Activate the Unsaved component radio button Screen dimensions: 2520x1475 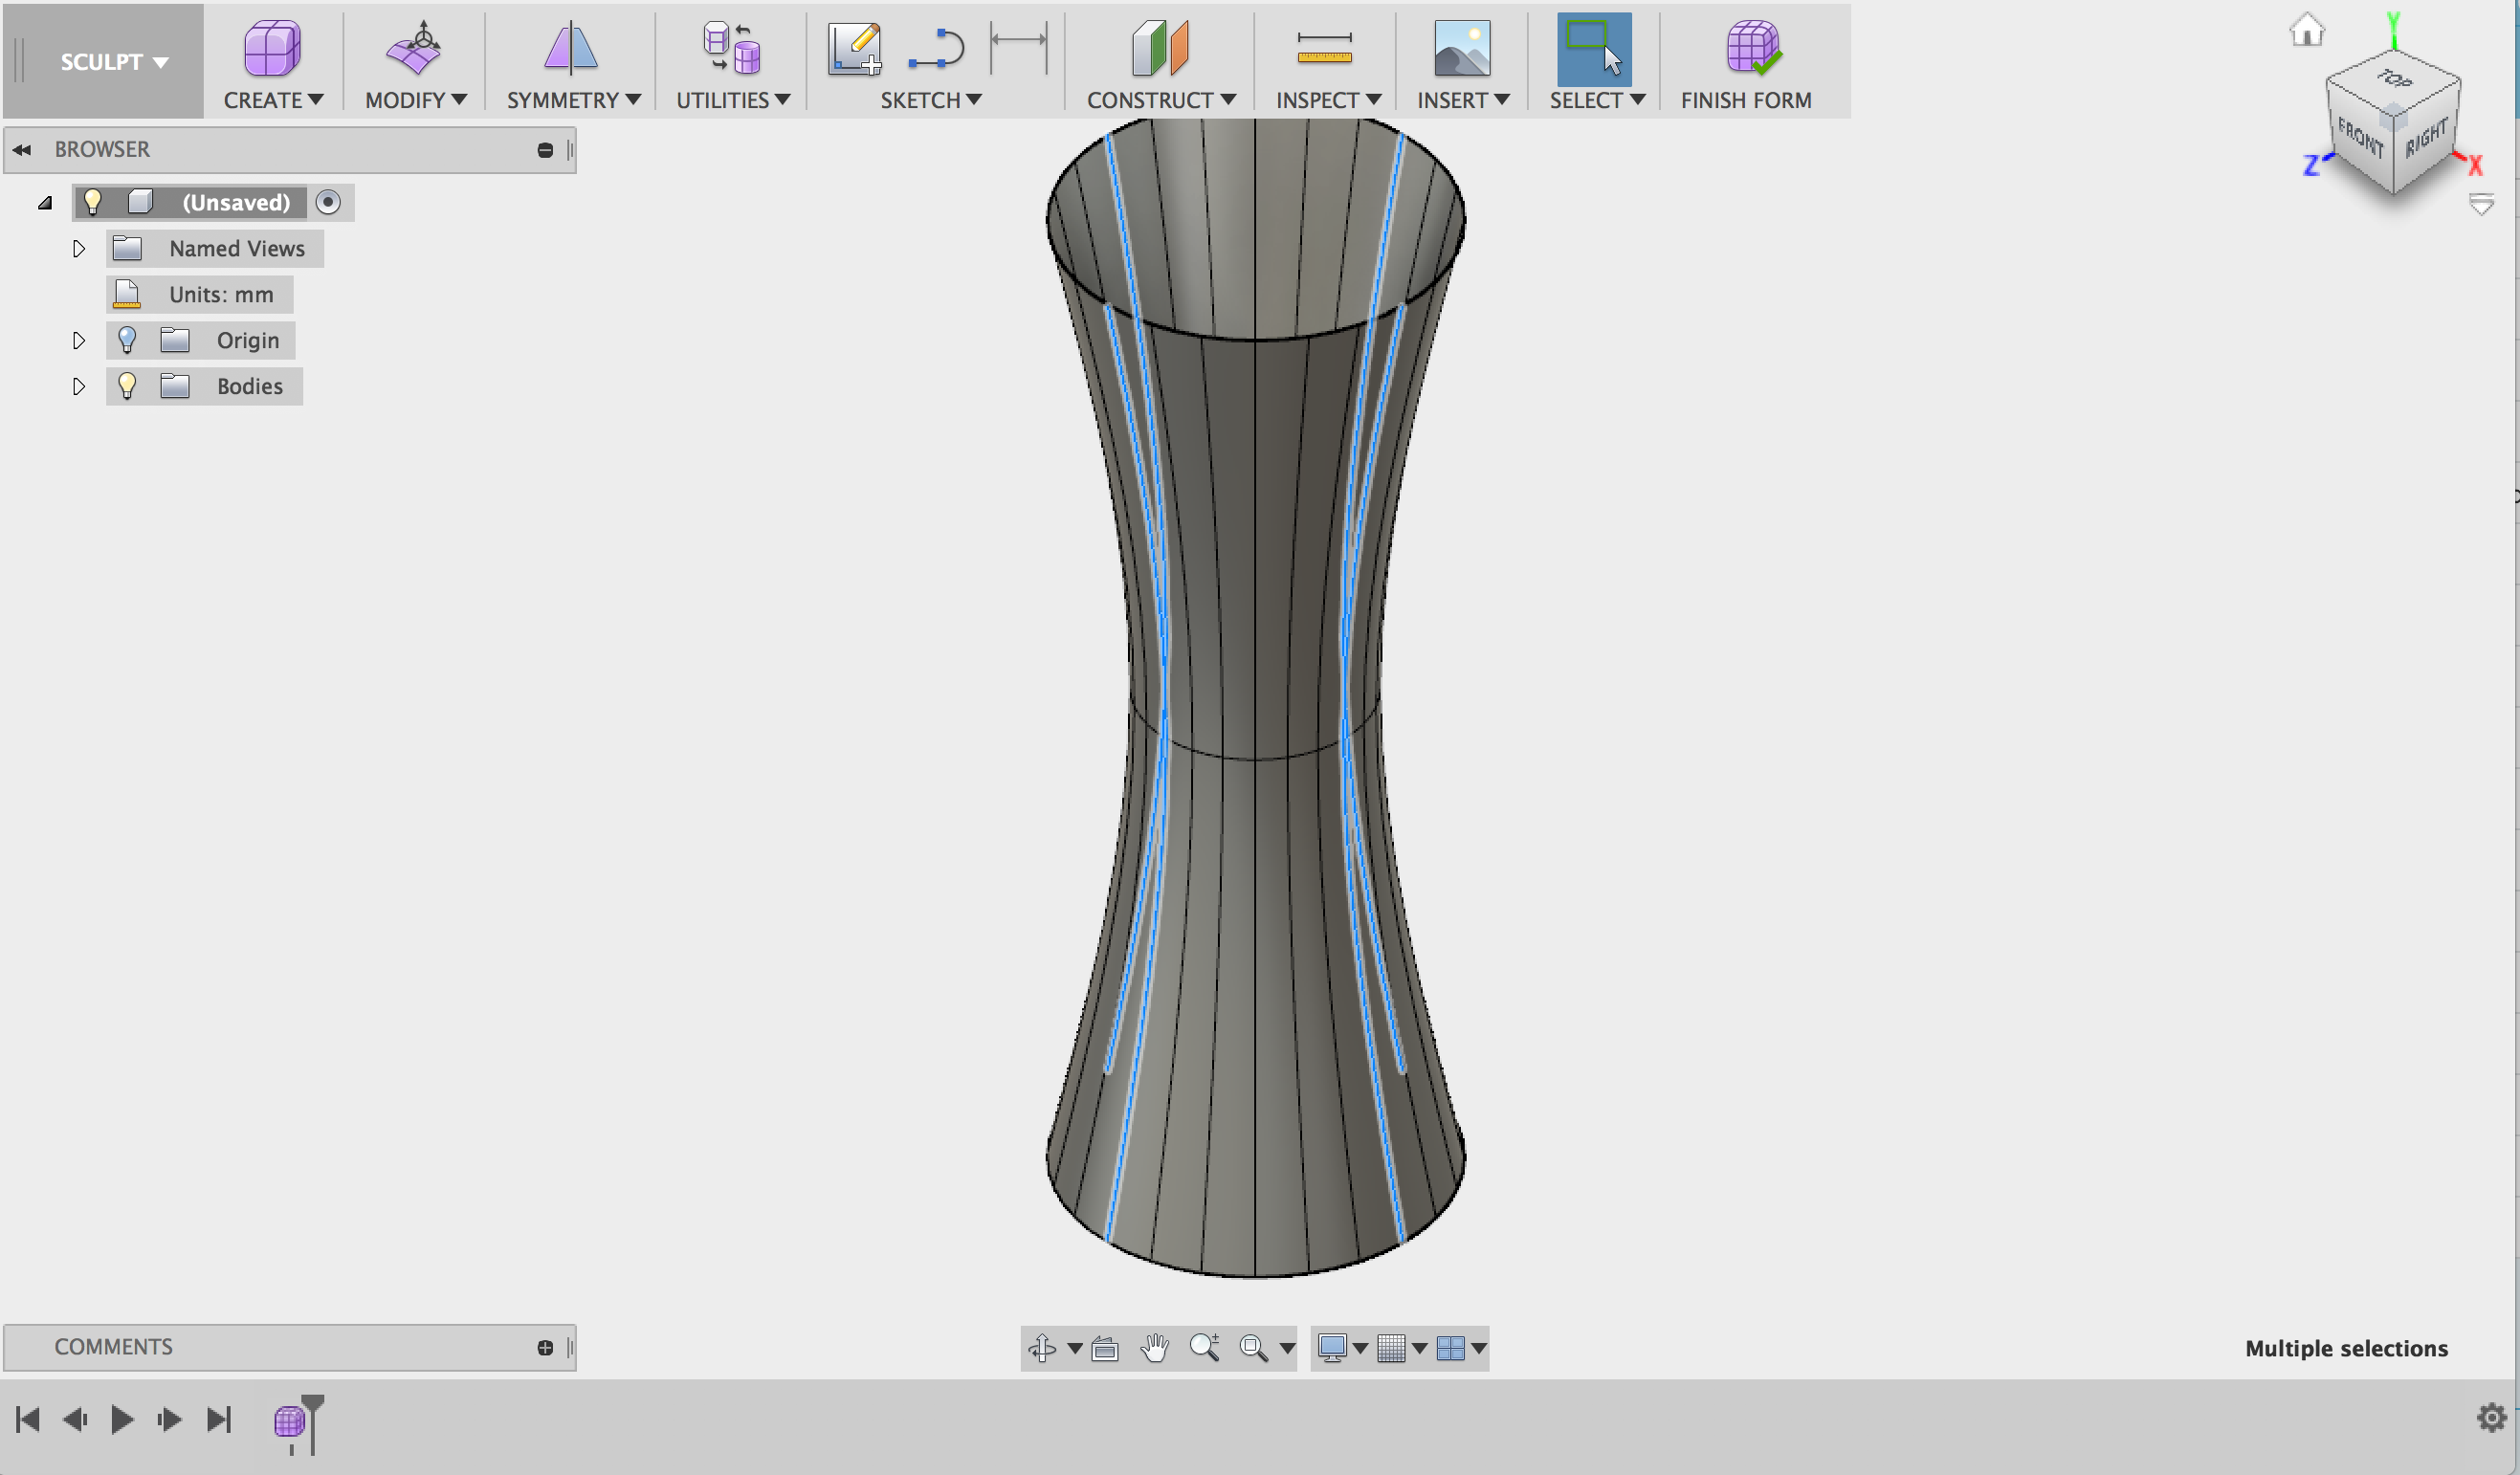[328, 202]
